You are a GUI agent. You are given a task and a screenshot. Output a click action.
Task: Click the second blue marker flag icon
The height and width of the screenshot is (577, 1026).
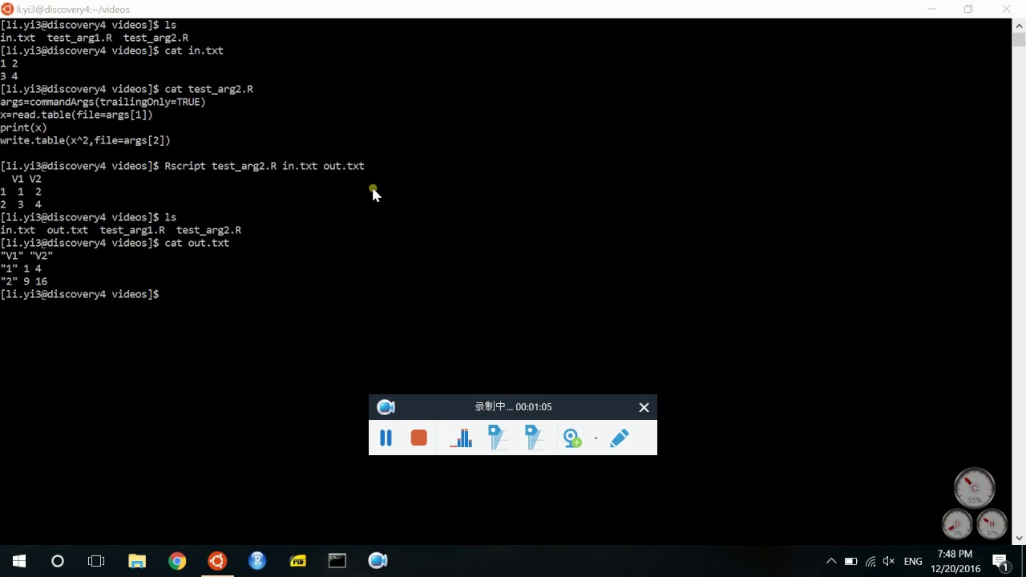click(535, 438)
